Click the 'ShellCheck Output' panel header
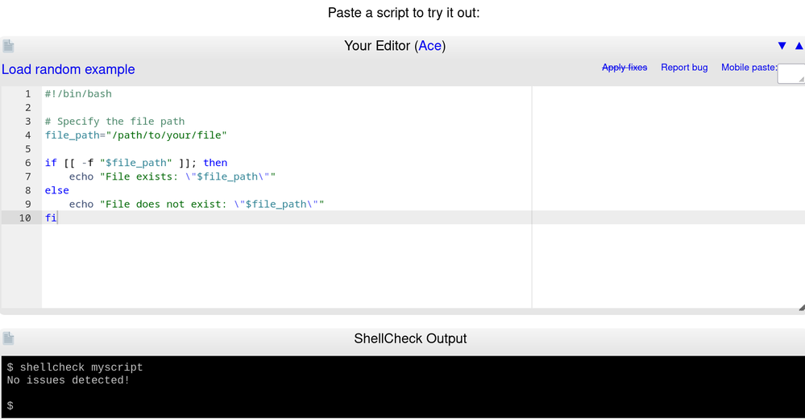 [x=410, y=338]
